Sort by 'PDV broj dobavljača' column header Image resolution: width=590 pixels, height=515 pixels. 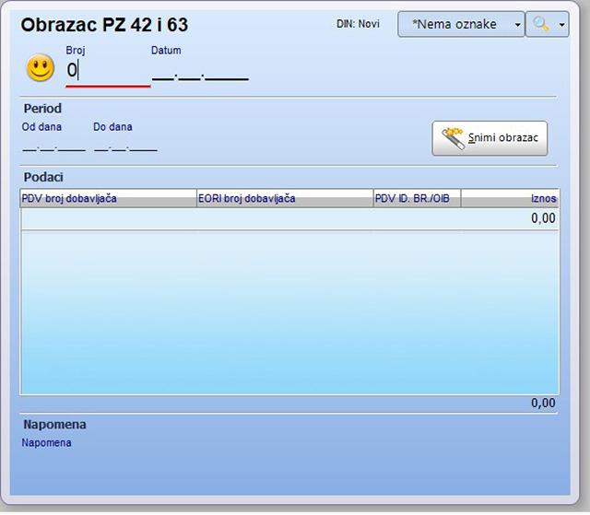[109, 198]
